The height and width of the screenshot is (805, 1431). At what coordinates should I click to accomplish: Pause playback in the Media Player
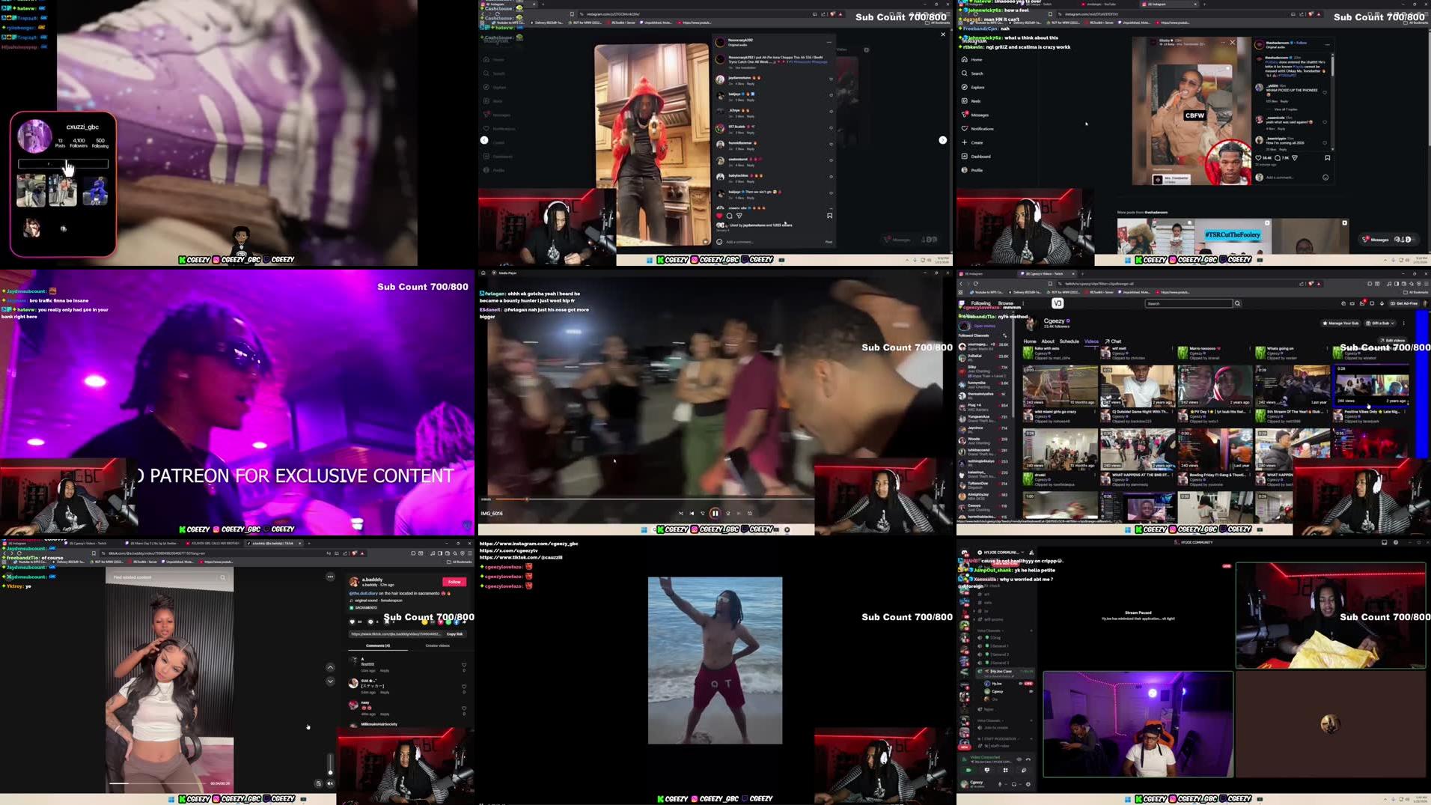715,513
